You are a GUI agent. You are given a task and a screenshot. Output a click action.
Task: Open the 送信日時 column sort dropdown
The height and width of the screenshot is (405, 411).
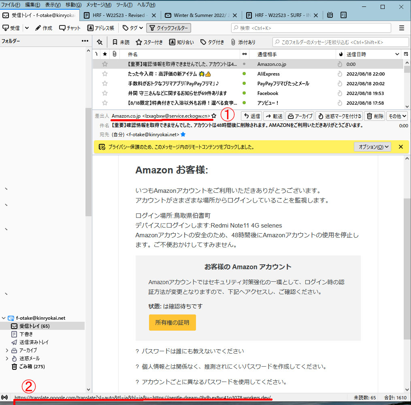tap(397, 54)
